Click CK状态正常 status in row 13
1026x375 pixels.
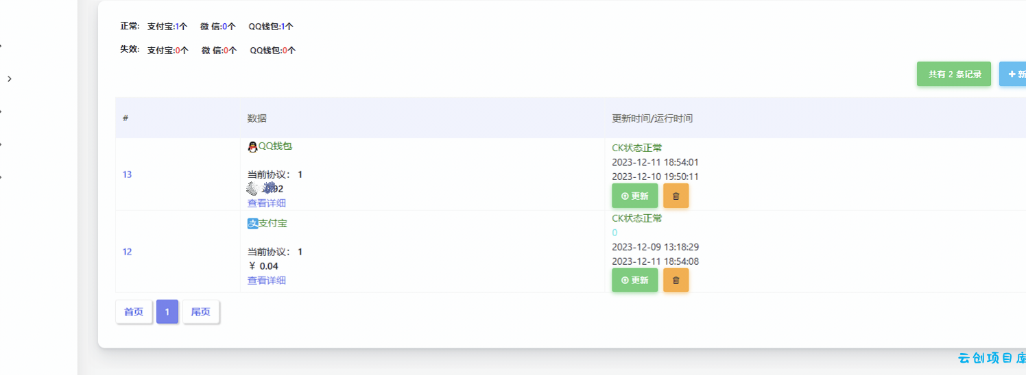click(637, 148)
